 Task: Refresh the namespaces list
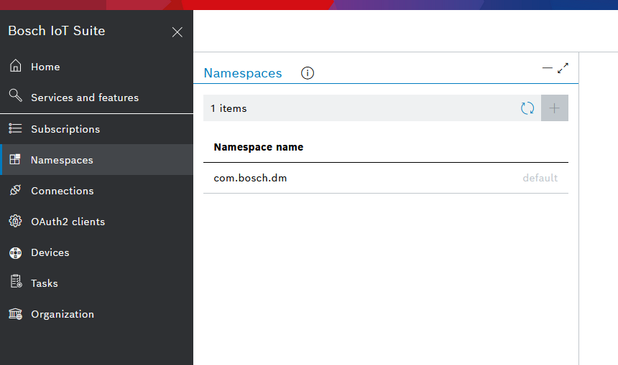tap(527, 108)
